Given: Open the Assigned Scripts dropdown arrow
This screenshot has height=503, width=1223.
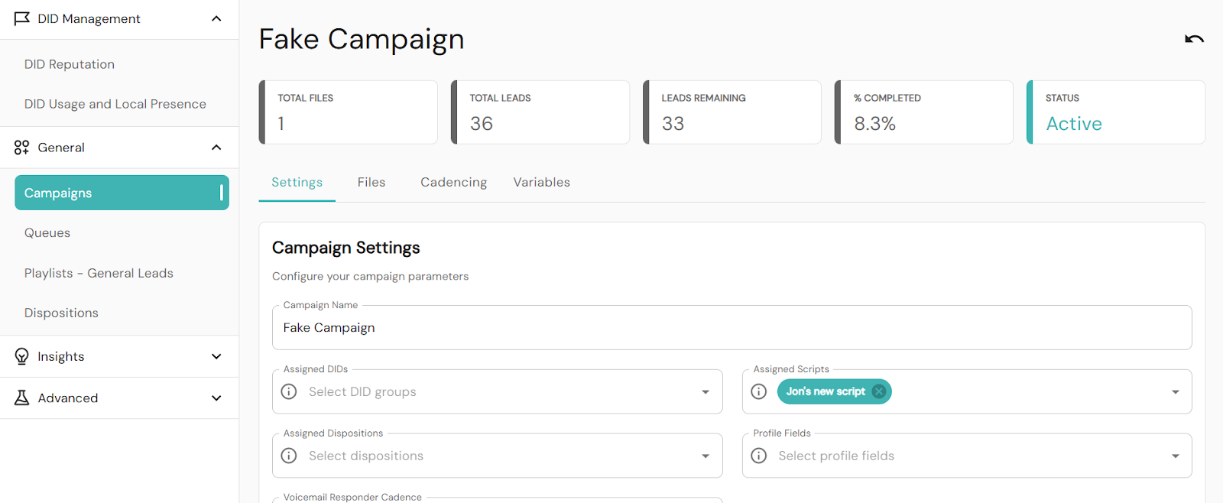Looking at the screenshot, I should pos(1176,392).
